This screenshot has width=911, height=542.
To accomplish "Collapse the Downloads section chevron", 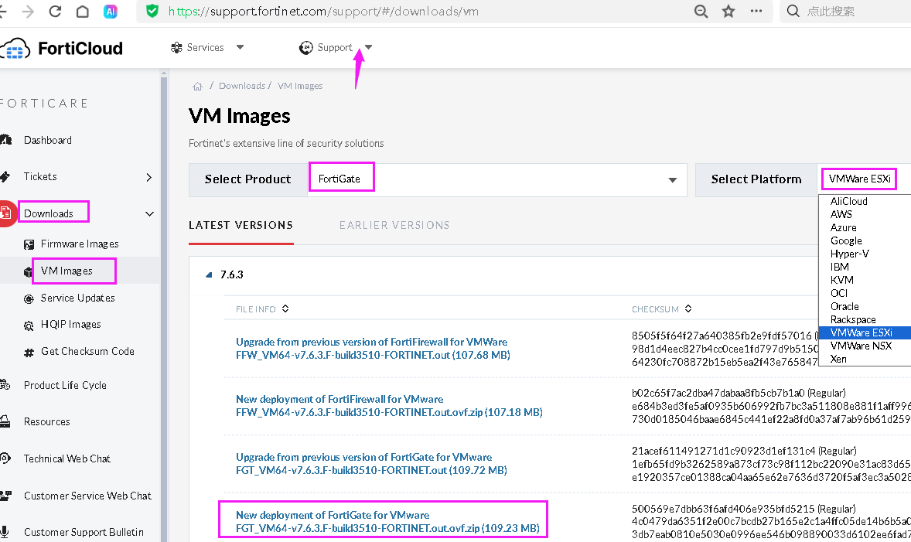I will (x=149, y=213).
